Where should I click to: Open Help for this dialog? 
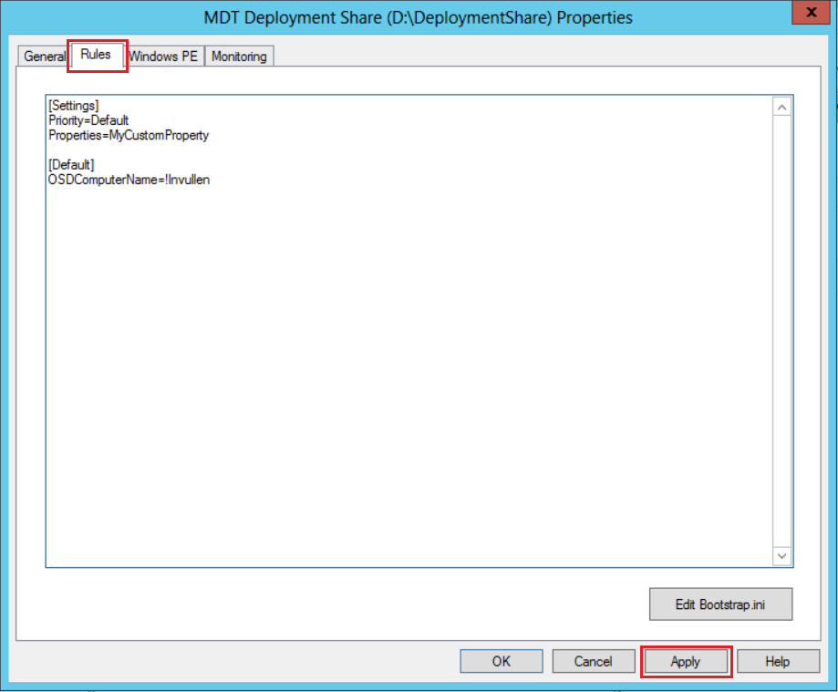(777, 661)
